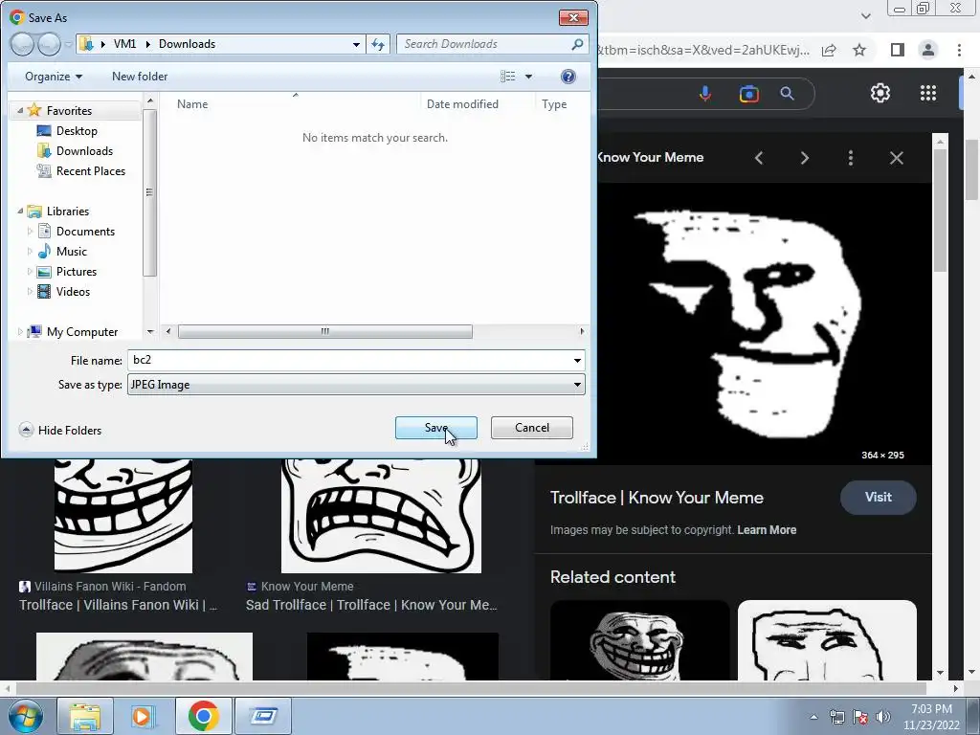Click the Forward arrow in Save As dialog
Image resolution: width=980 pixels, height=735 pixels.
click(50, 44)
